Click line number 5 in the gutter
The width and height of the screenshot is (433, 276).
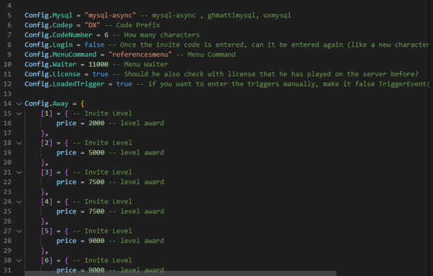(10, 16)
